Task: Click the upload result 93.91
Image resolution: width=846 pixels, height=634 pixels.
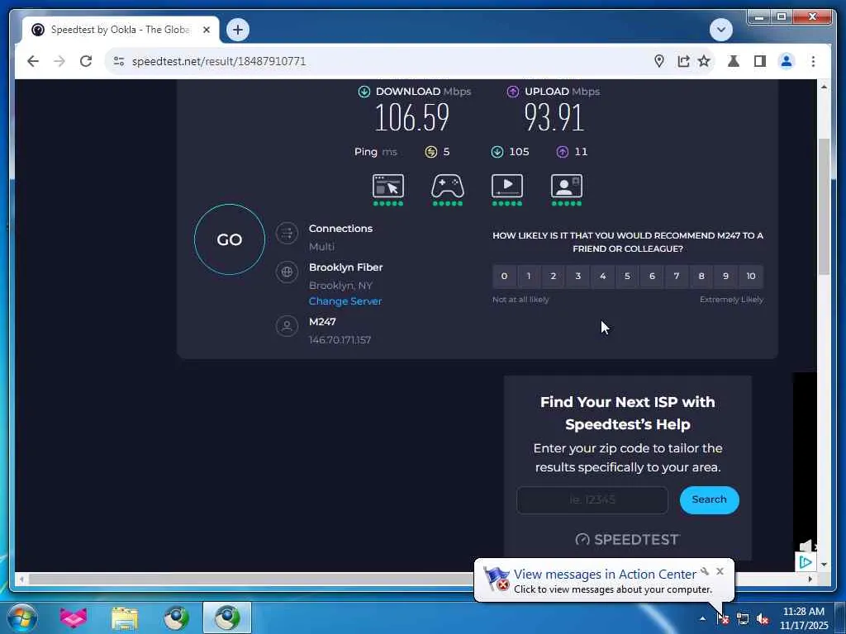Action: click(554, 117)
